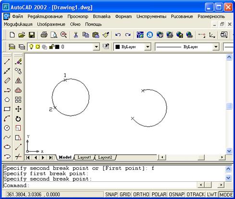
Task: Open a drawing file with folder icon
Action: pyautogui.click(x=22, y=35)
